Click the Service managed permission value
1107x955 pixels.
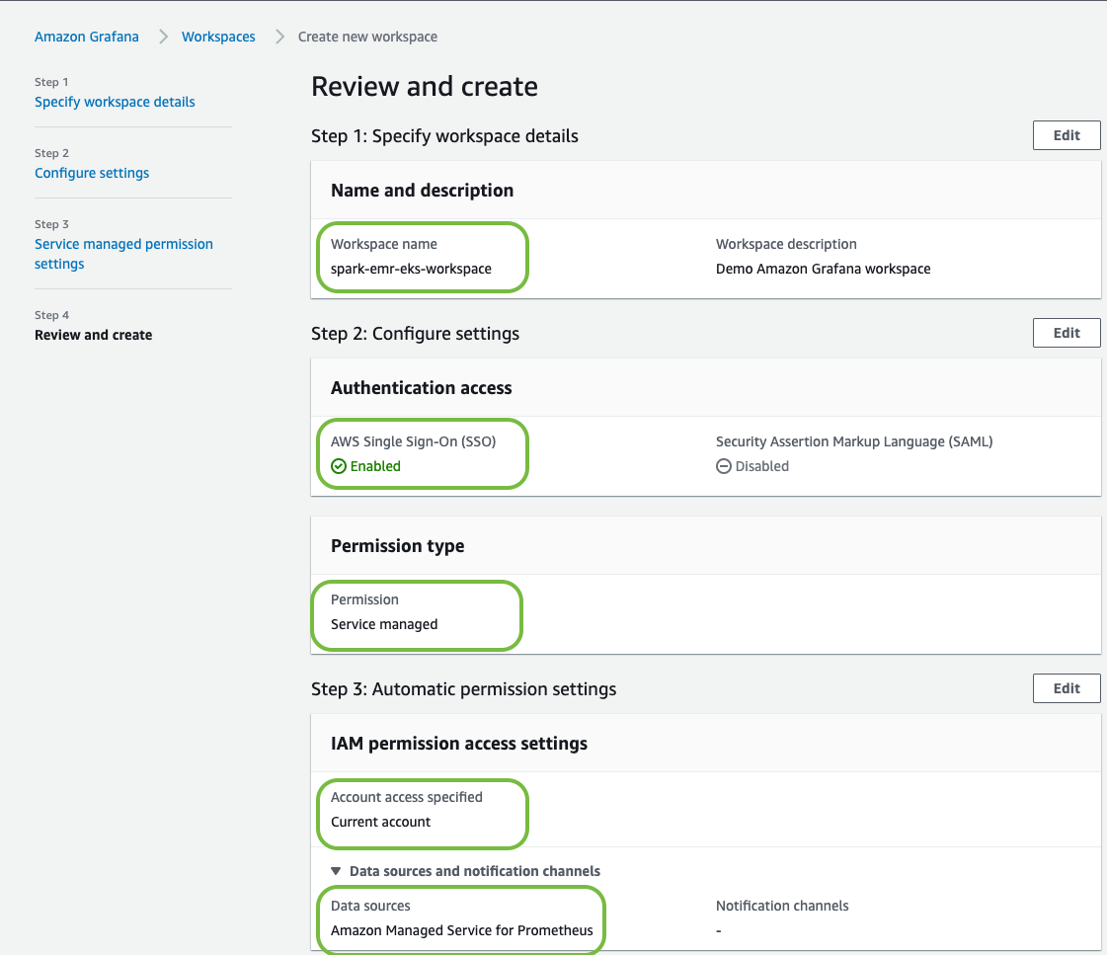point(384,624)
